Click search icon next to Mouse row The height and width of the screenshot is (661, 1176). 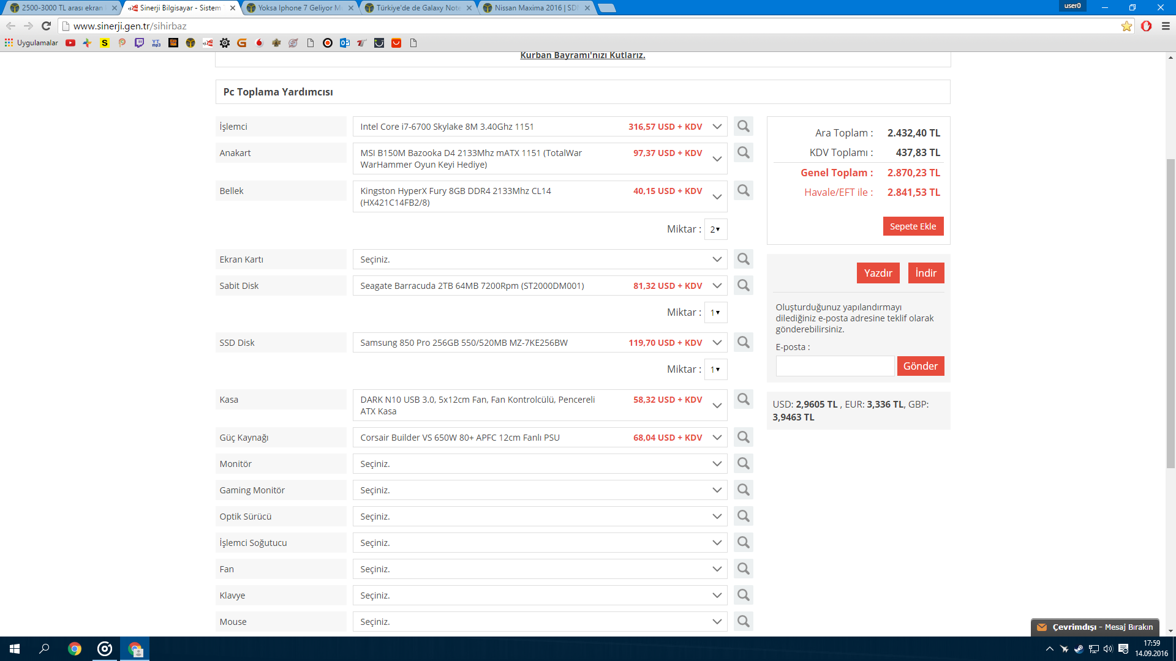(x=743, y=621)
